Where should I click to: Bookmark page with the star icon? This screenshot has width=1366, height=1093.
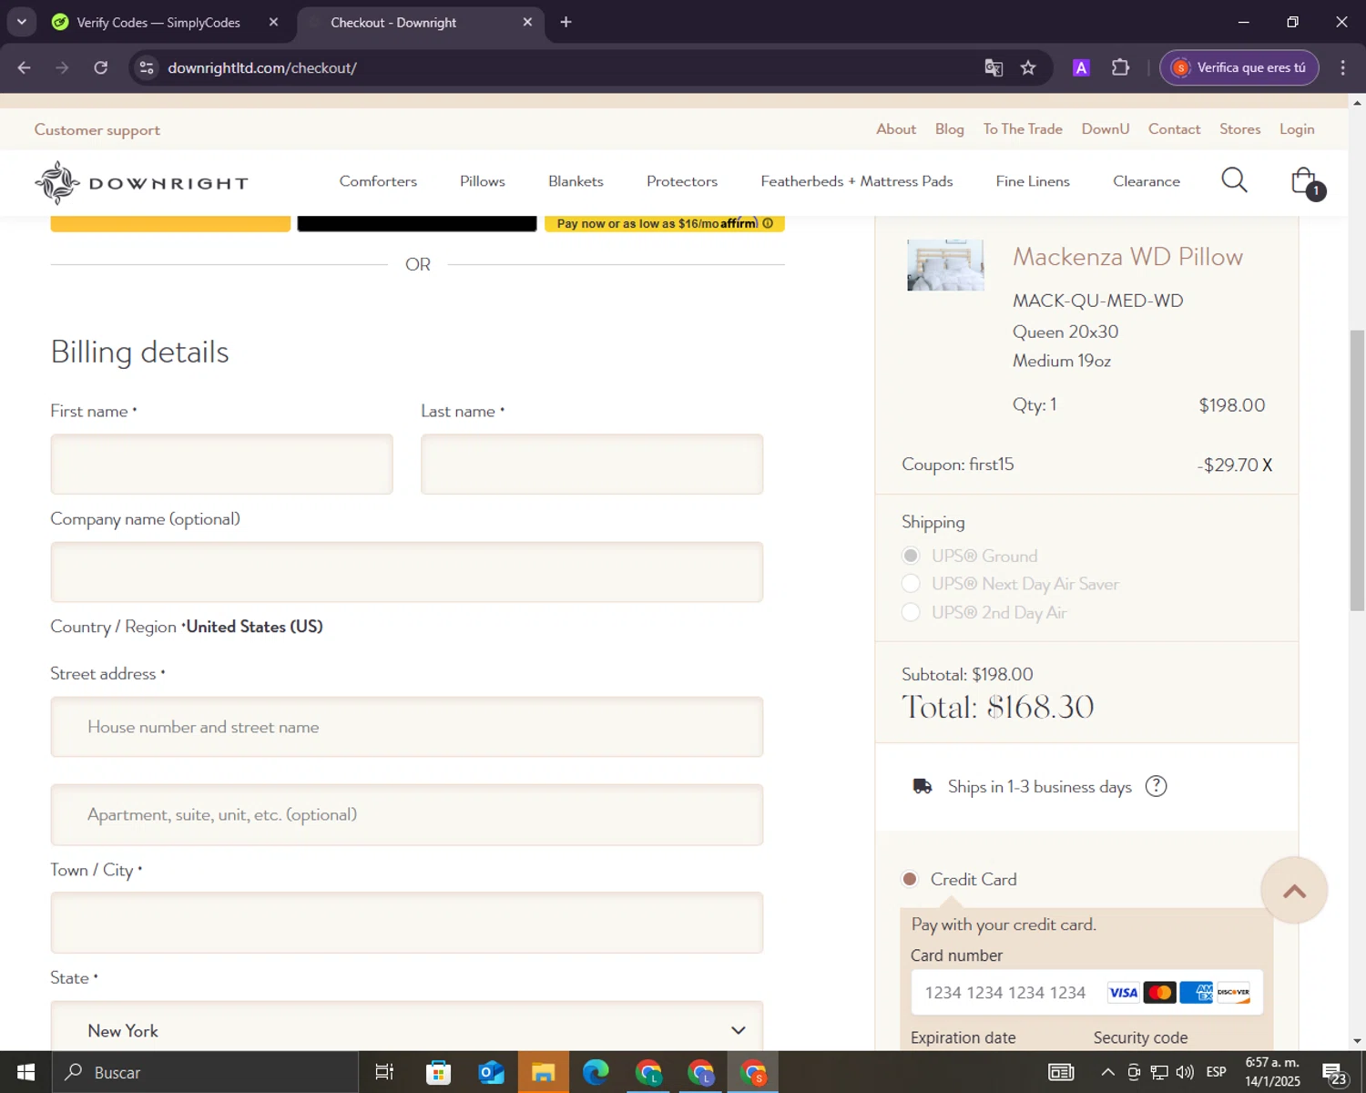[1028, 67]
